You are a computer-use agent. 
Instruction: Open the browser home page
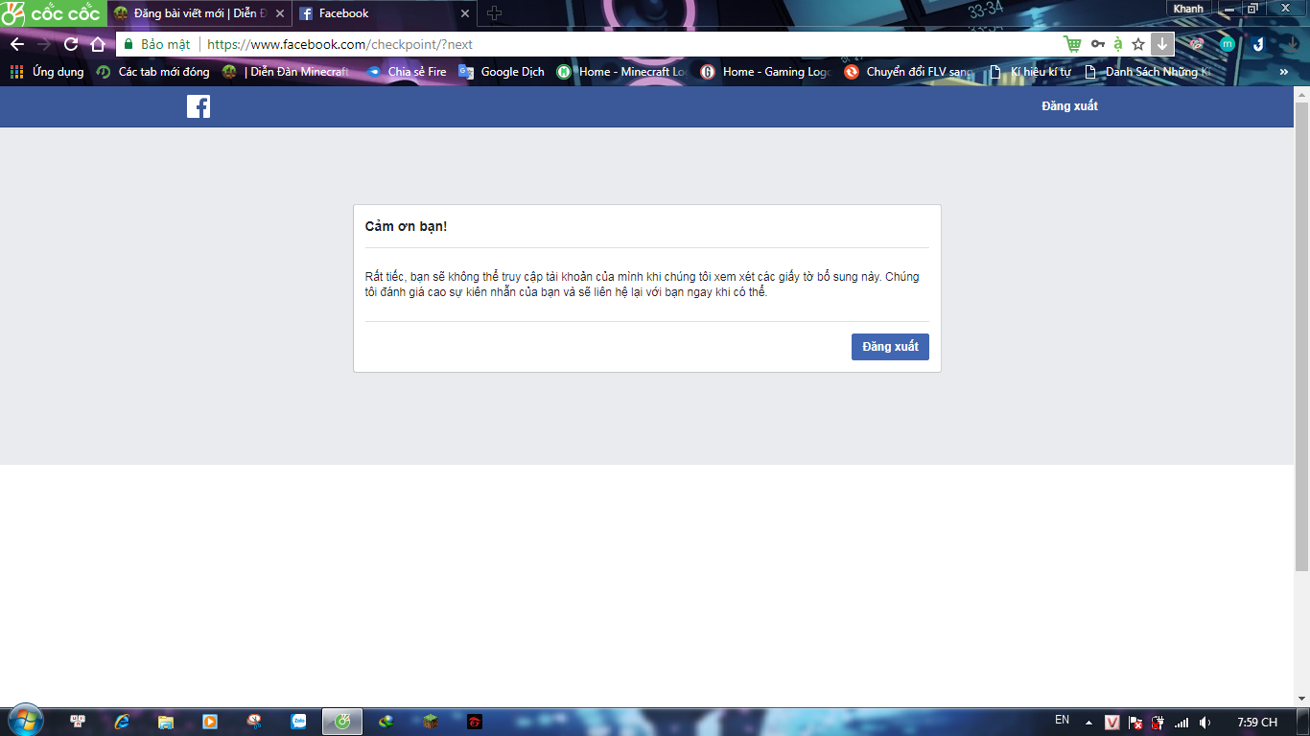[98, 44]
